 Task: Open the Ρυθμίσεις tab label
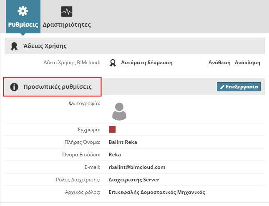(23, 25)
